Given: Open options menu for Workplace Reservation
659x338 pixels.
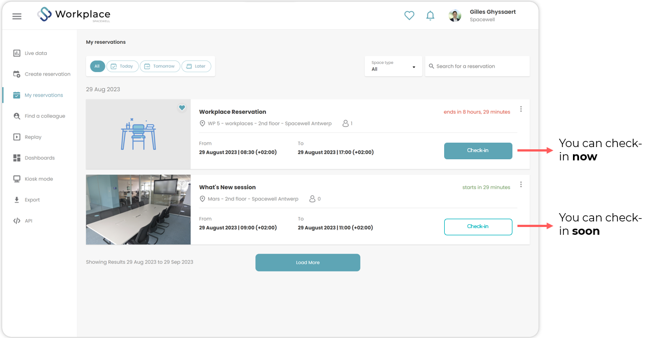Looking at the screenshot, I should tap(521, 109).
